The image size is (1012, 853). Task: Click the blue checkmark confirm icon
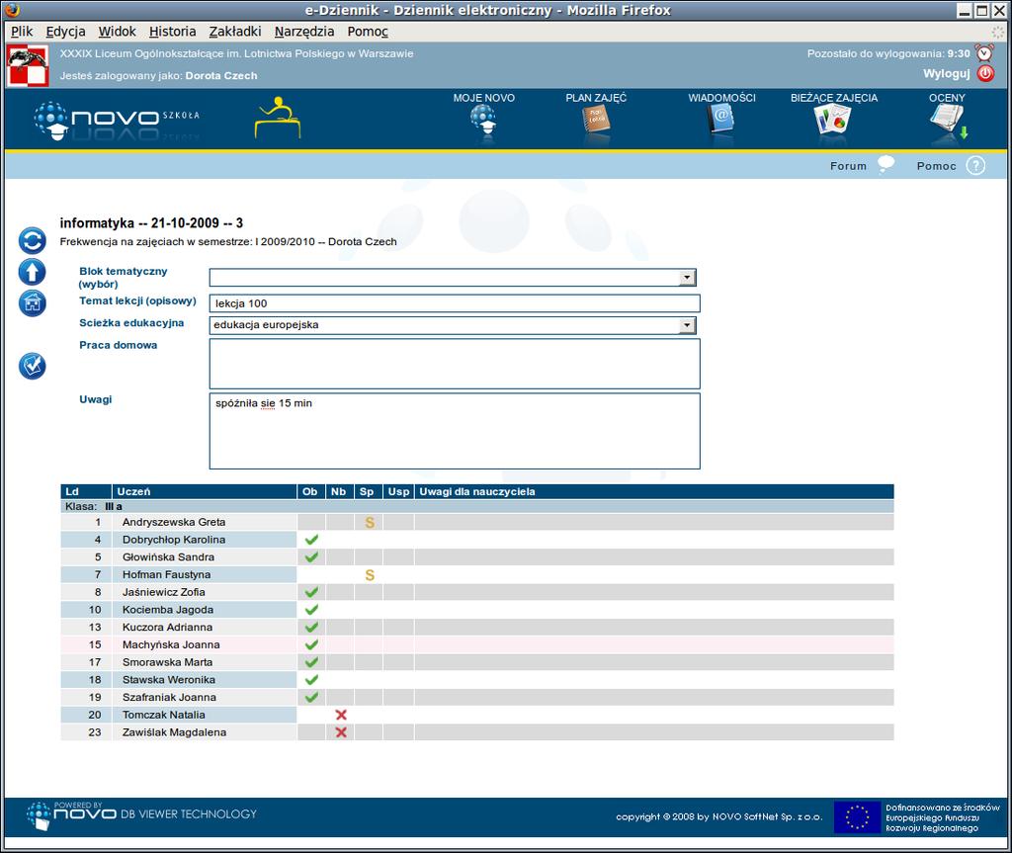[x=33, y=366]
